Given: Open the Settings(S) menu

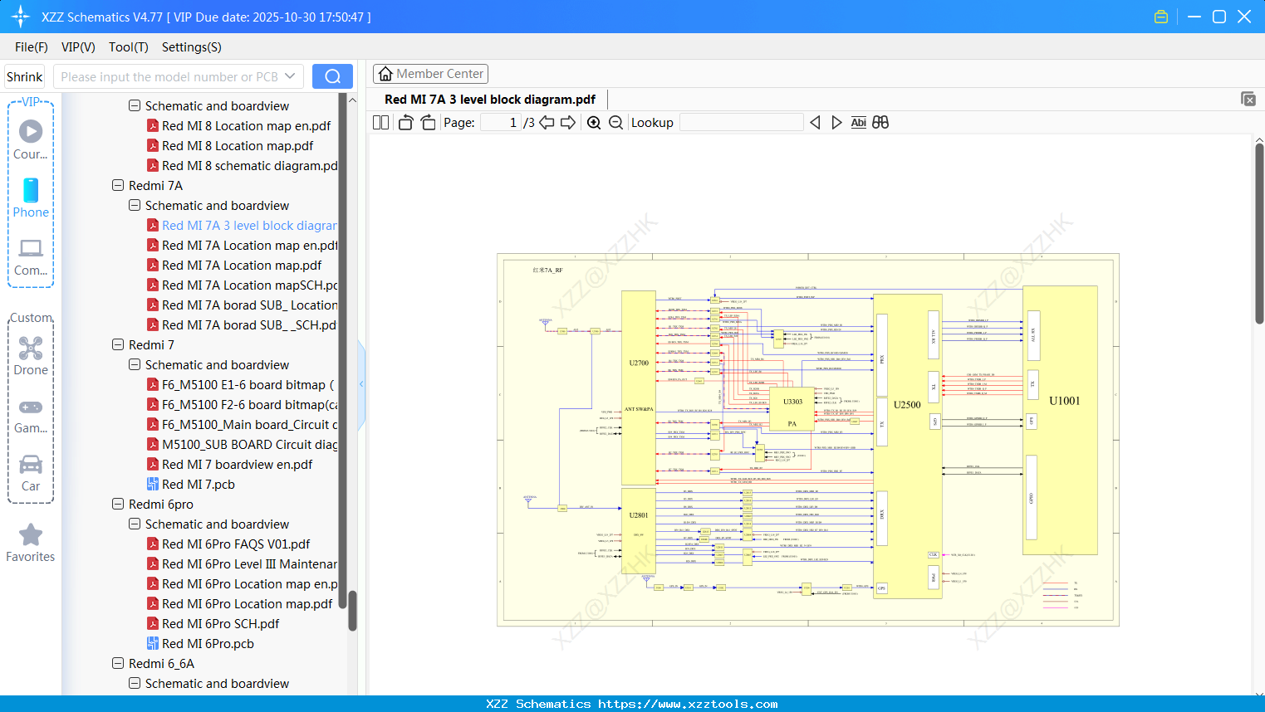Looking at the screenshot, I should pyautogui.click(x=190, y=47).
